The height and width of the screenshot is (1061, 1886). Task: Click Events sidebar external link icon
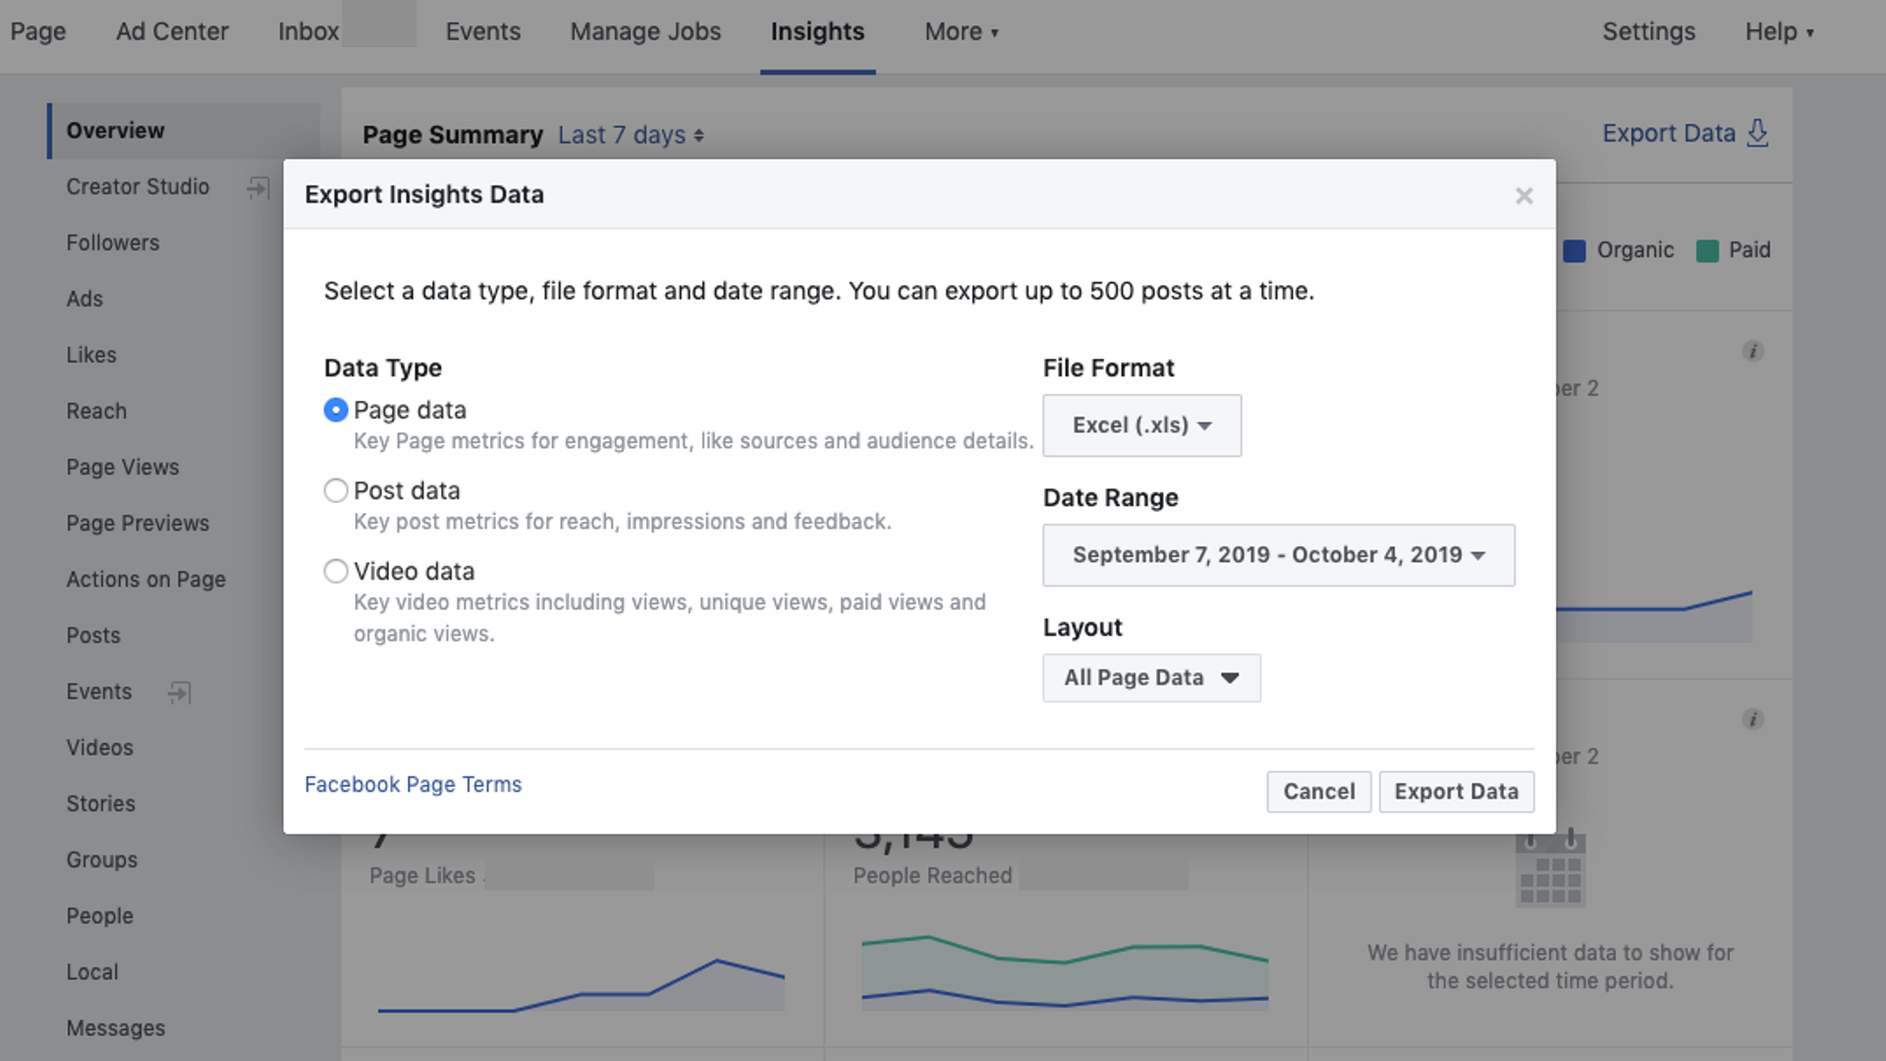(179, 693)
